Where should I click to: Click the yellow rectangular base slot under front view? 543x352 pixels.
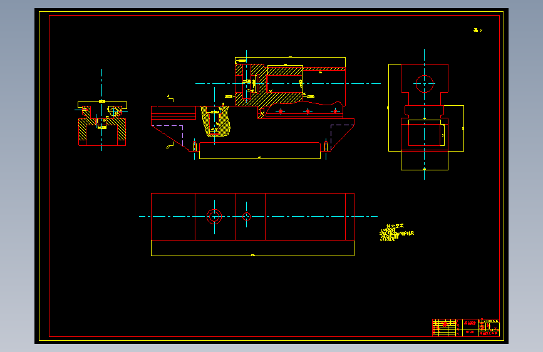tap(260, 151)
